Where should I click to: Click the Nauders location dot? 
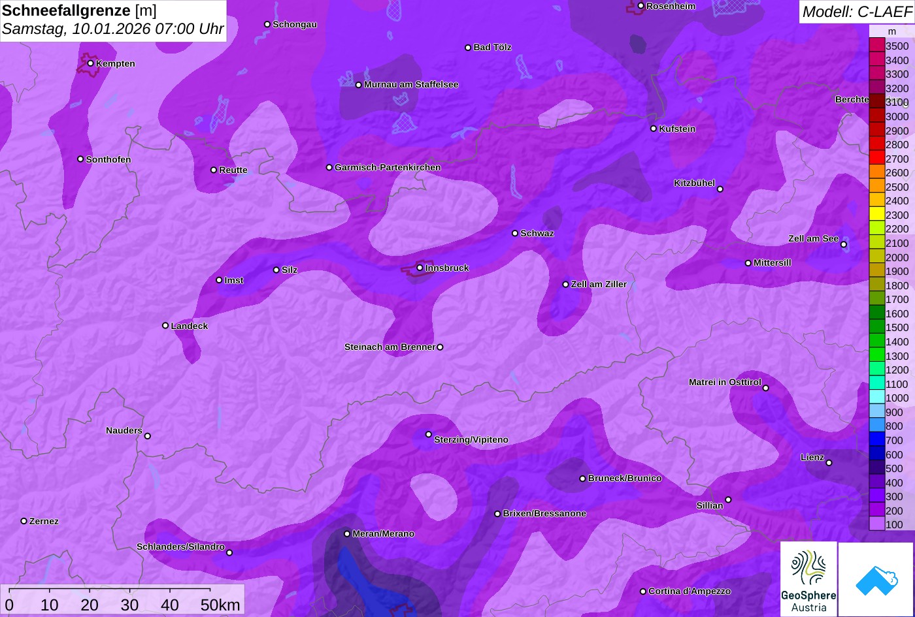[x=147, y=436]
